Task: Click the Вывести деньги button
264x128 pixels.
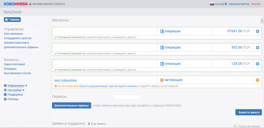Action: 249,112
